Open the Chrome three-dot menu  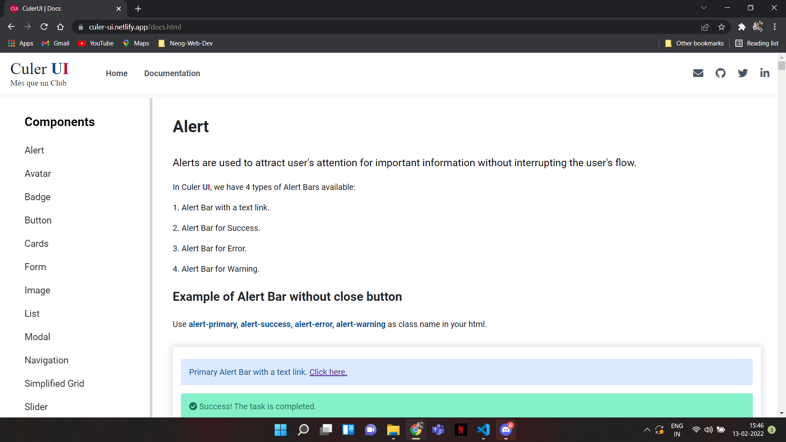775,27
